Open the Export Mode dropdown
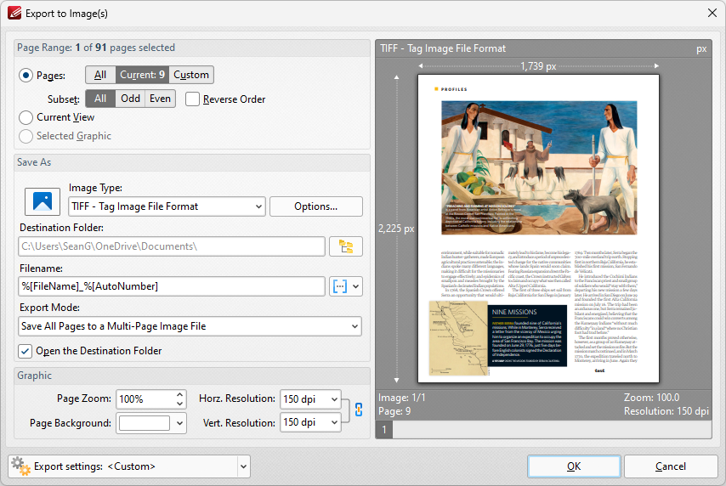 tap(190, 326)
